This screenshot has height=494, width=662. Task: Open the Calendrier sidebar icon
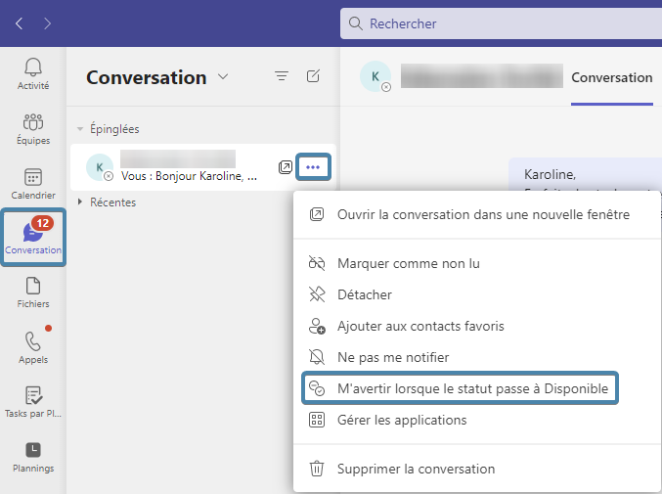click(x=33, y=184)
